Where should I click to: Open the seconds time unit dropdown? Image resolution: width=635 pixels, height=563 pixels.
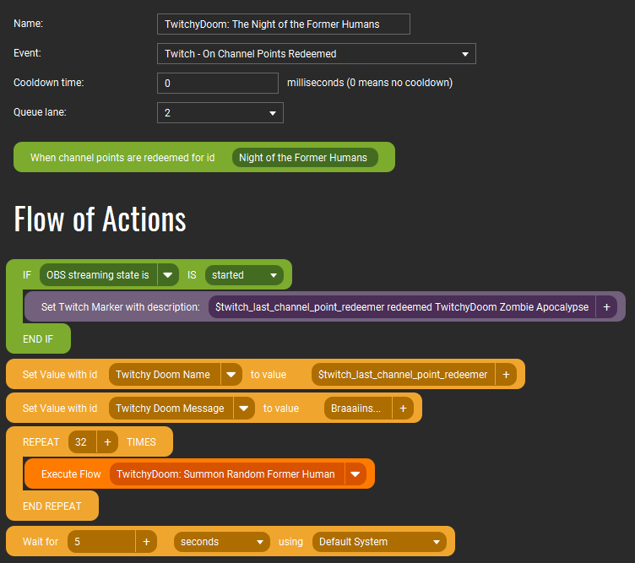[221, 542]
